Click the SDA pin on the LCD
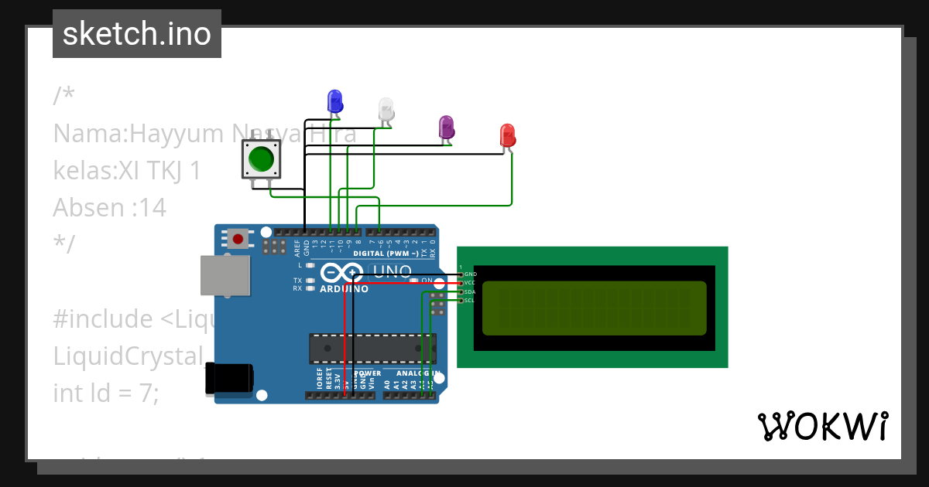 point(461,291)
